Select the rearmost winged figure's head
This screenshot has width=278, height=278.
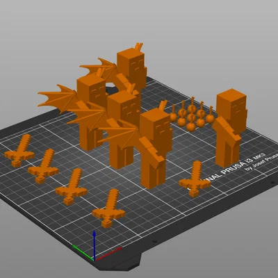(x=131, y=61)
